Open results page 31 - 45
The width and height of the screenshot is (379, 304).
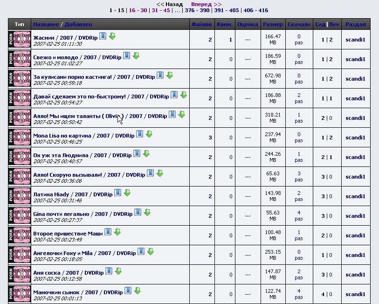click(x=161, y=10)
